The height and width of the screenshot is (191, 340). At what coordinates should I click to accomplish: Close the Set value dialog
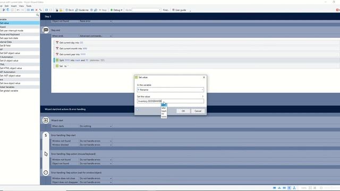[x=204, y=77]
